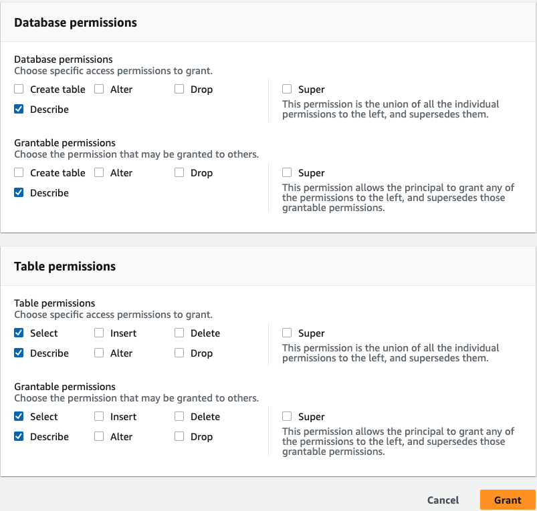Enable Create table under Database permissions
The height and width of the screenshot is (511, 537).
pyautogui.click(x=19, y=90)
